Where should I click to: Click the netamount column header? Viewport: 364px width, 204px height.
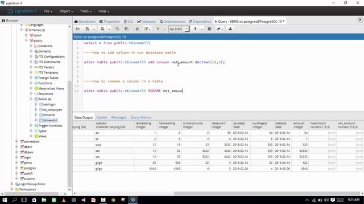(322, 125)
